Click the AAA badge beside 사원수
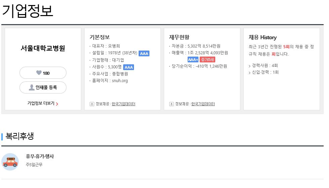The height and width of the screenshot is (188, 329). pos(129,67)
